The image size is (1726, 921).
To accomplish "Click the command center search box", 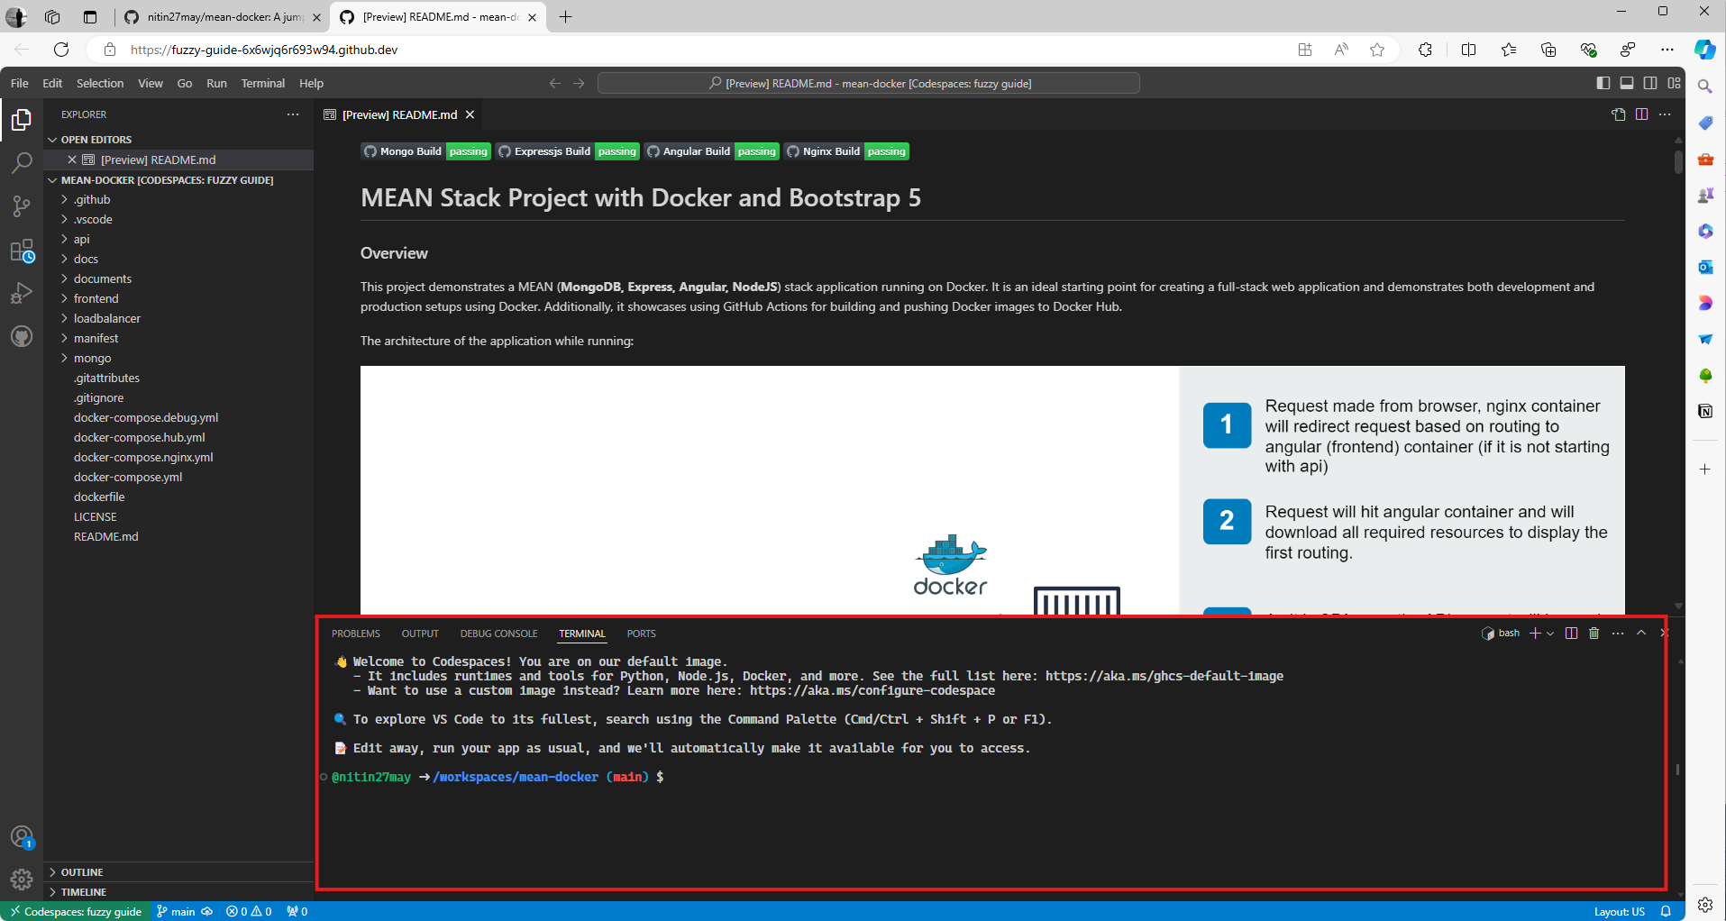I will pyautogui.click(x=869, y=83).
